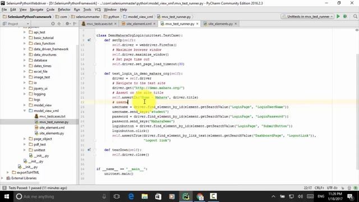This screenshot has height=202, width=359.
Task: Toggle tool window buttons icon in status bar
Action: (x=4, y=188)
